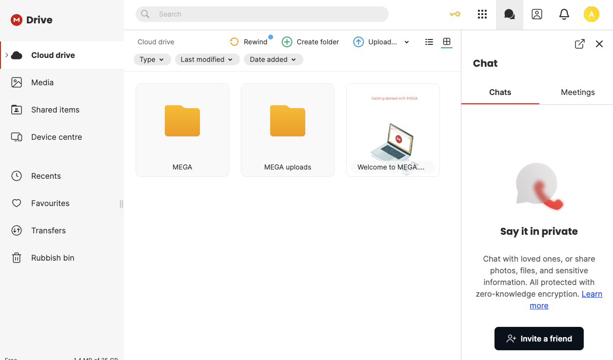Open notifications via the bell icon
This screenshot has width=613, height=360.
click(x=564, y=14)
